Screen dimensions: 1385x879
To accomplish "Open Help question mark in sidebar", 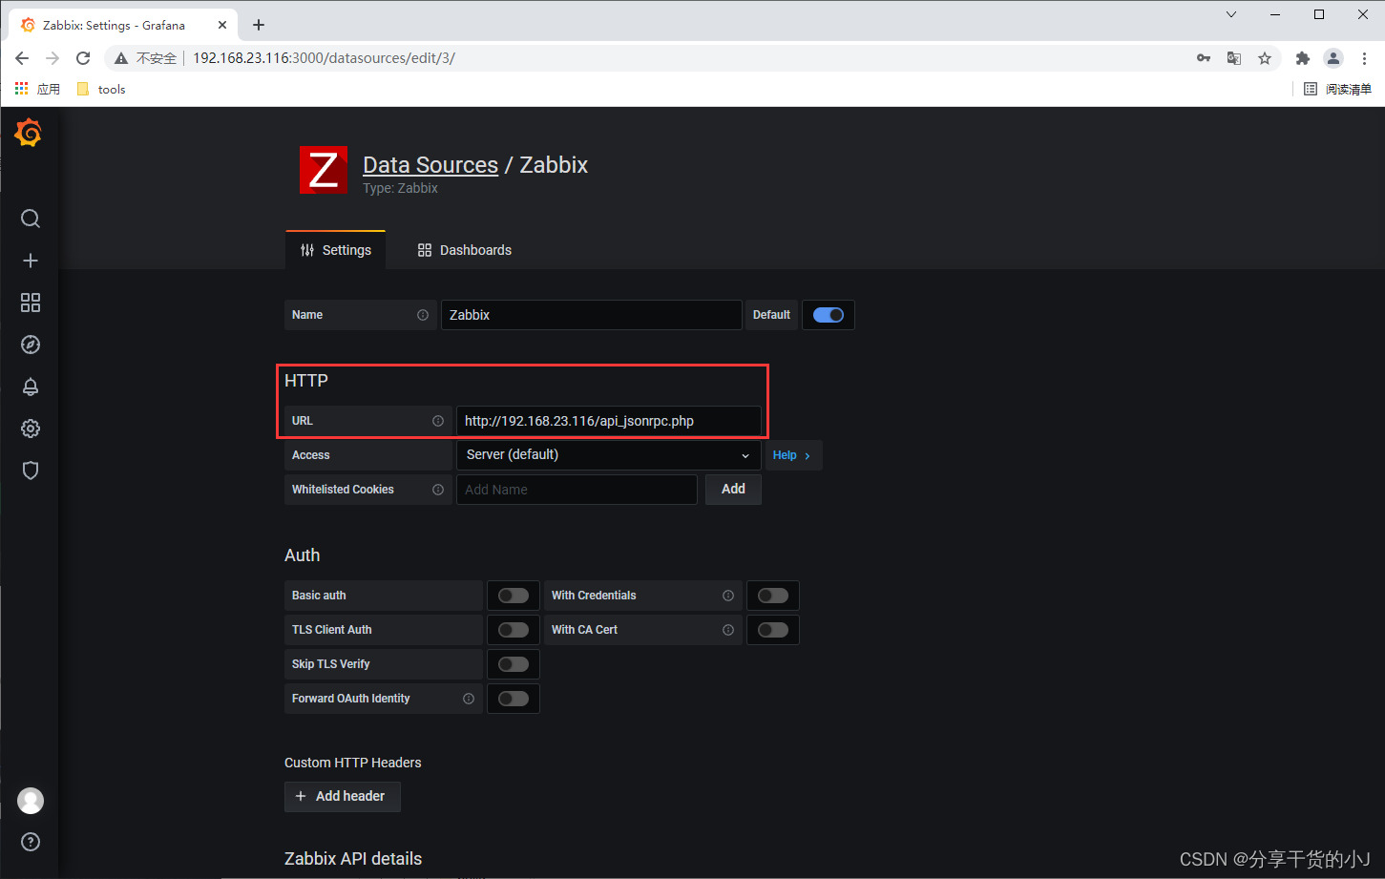I will (31, 842).
